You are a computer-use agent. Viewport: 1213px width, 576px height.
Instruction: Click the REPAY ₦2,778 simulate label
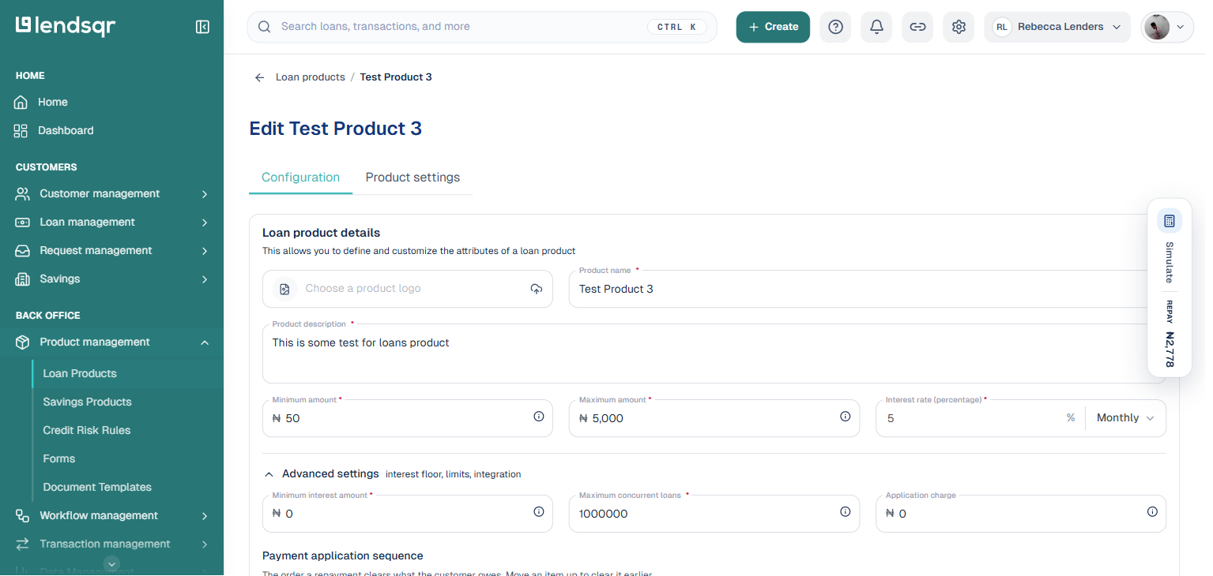coord(1170,334)
